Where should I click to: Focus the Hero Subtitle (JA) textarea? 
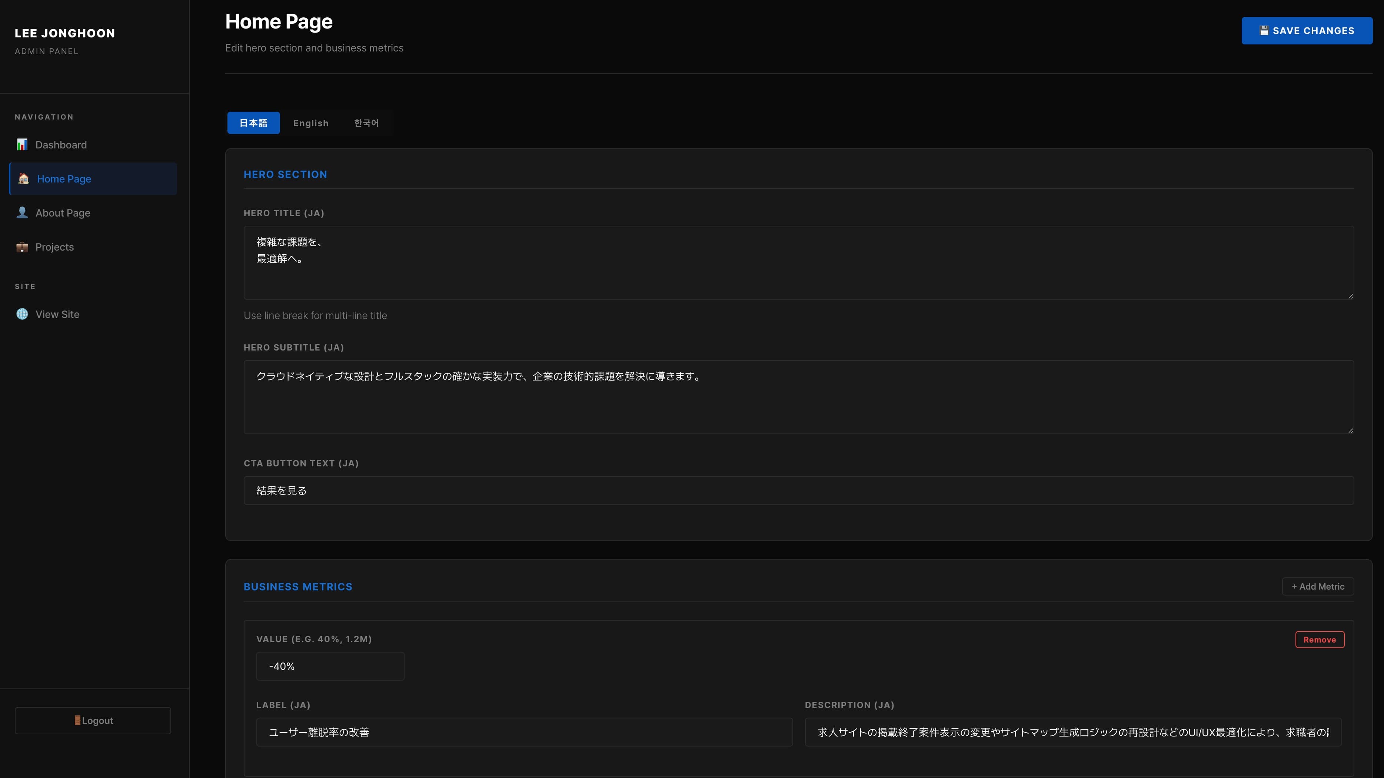pos(798,397)
